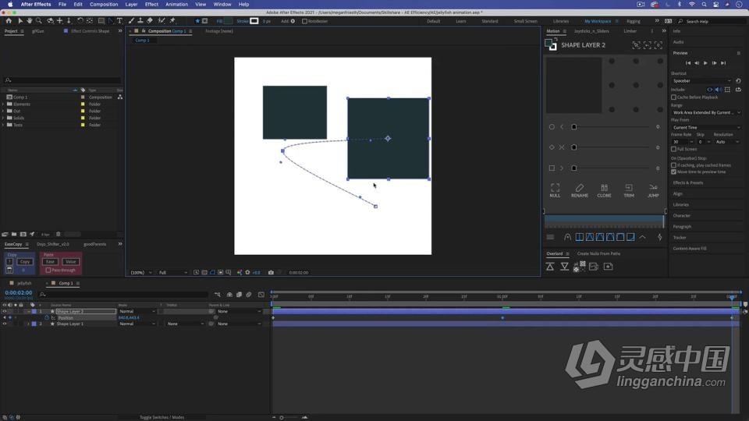
Task: Expand the Elements folder in Project
Action: pos(3,104)
